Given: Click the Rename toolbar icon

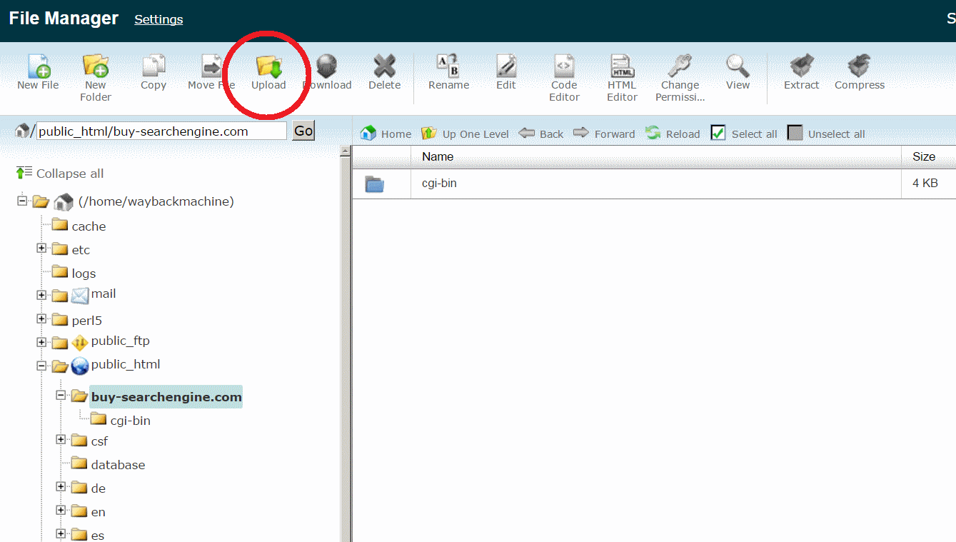Looking at the screenshot, I should pos(448,67).
